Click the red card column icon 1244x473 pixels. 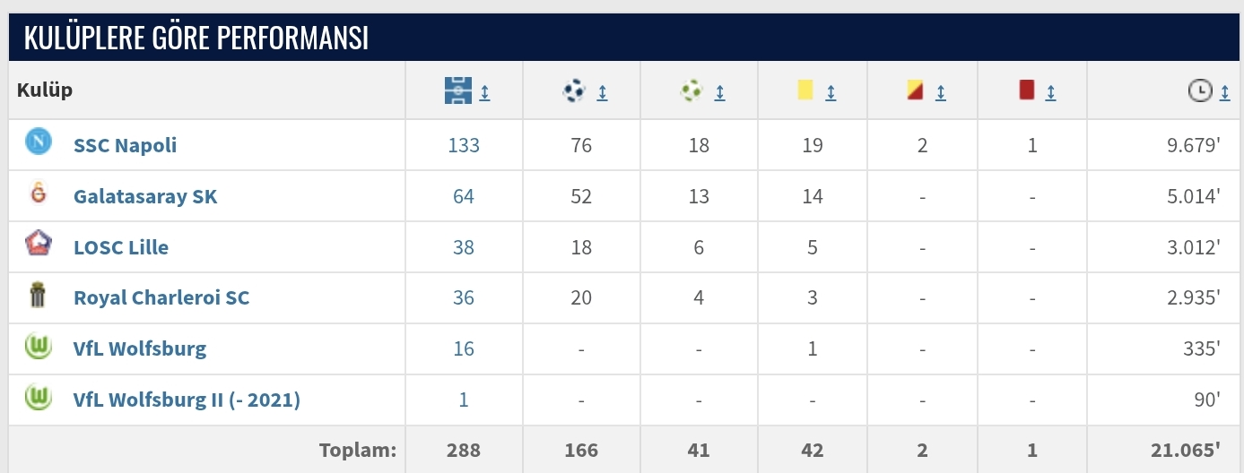(1027, 90)
